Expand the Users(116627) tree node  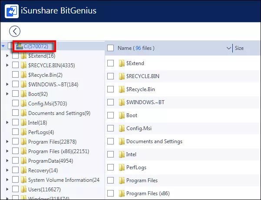coord(7,189)
